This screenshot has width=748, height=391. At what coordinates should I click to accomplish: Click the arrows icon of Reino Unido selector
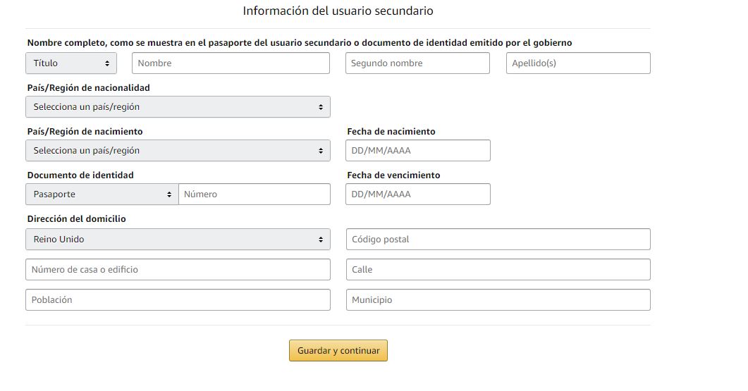click(x=321, y=240)
